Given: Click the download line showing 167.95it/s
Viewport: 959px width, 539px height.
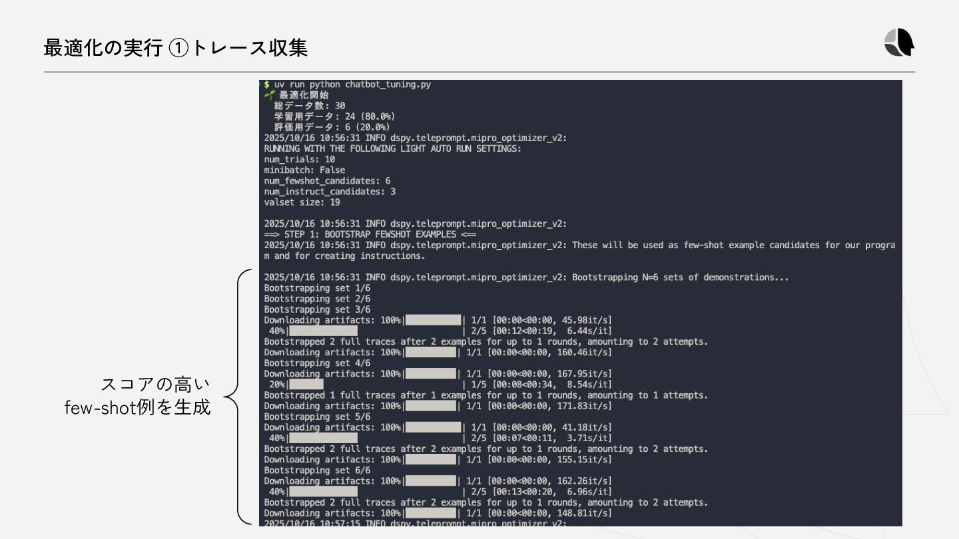Looking at the screenshot, I should (438, 373).
